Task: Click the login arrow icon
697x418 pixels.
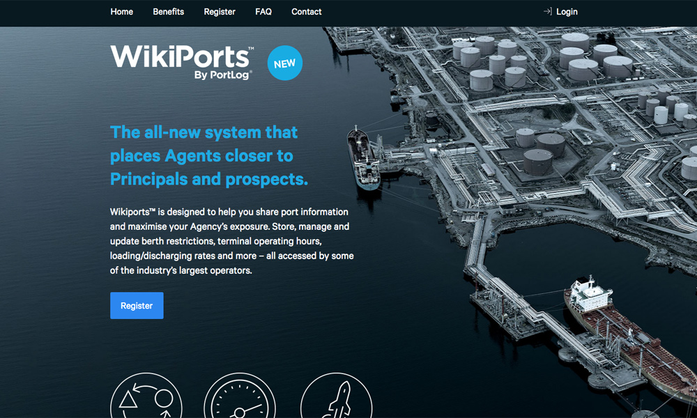Action: [548, 12]
